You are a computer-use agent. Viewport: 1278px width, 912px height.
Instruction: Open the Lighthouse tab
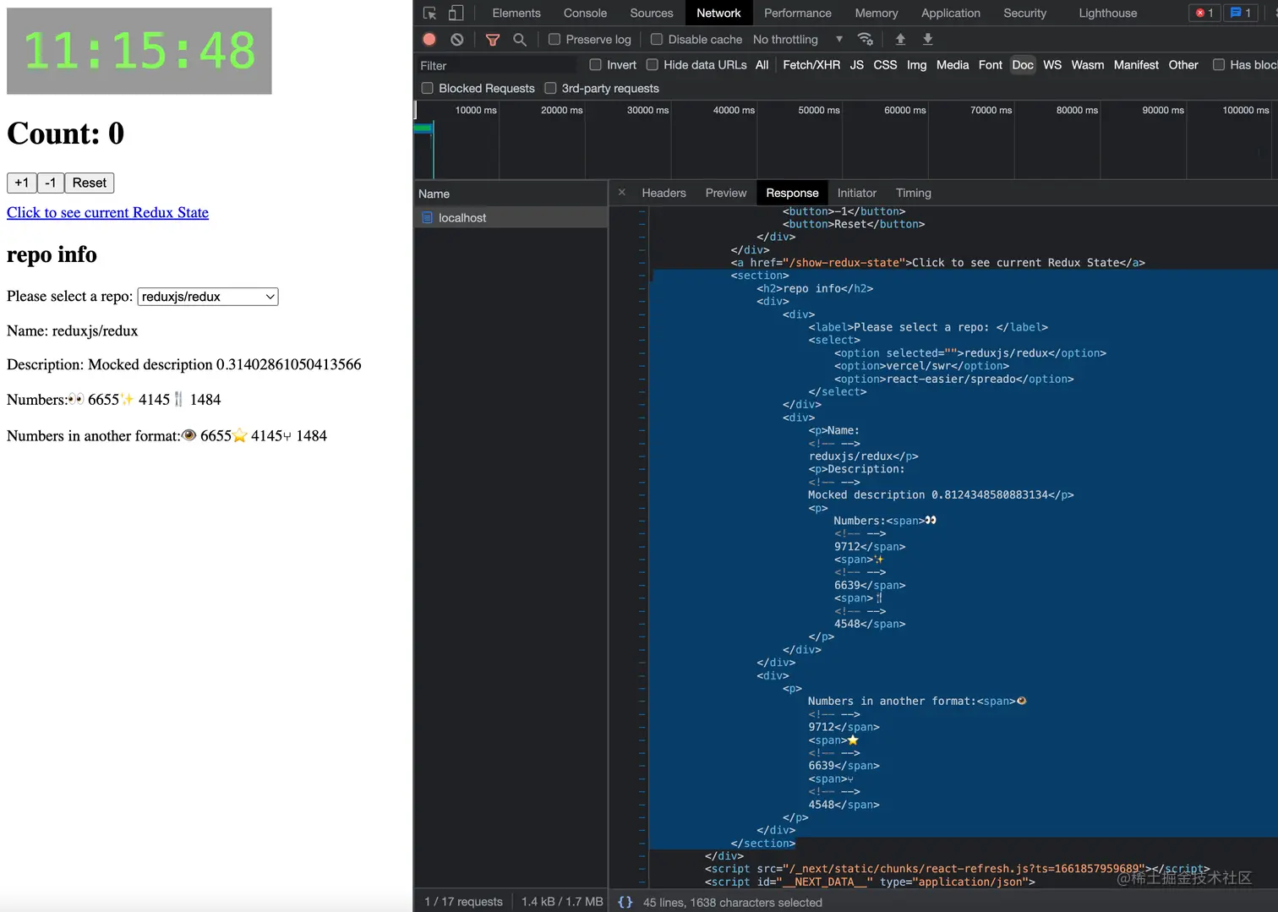pyautogui.click(x=1108, y=14)
